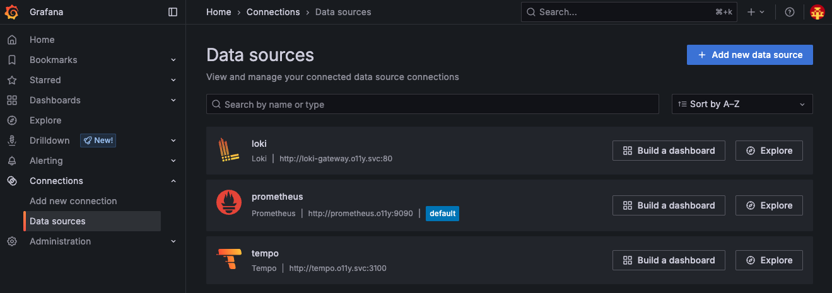Image resolution: width=832 pixels, height=293 pixels.
Task: Open the plus New menu dropdown
Action: click(756, 12)
